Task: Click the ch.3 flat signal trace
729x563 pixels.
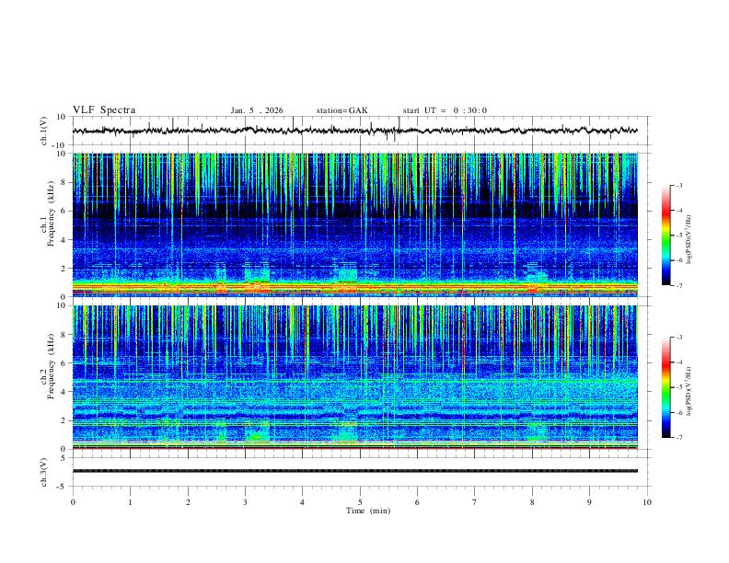Action: coord(354,471)
